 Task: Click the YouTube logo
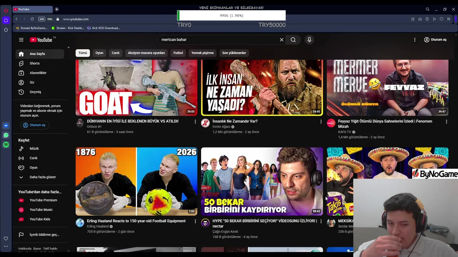click(41, 40)
